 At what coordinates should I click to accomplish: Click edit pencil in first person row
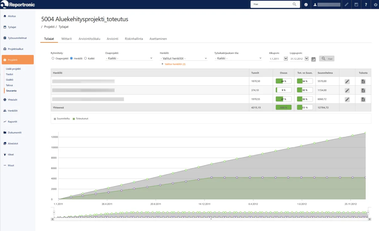pyautogui.click(x=347, y=81)
